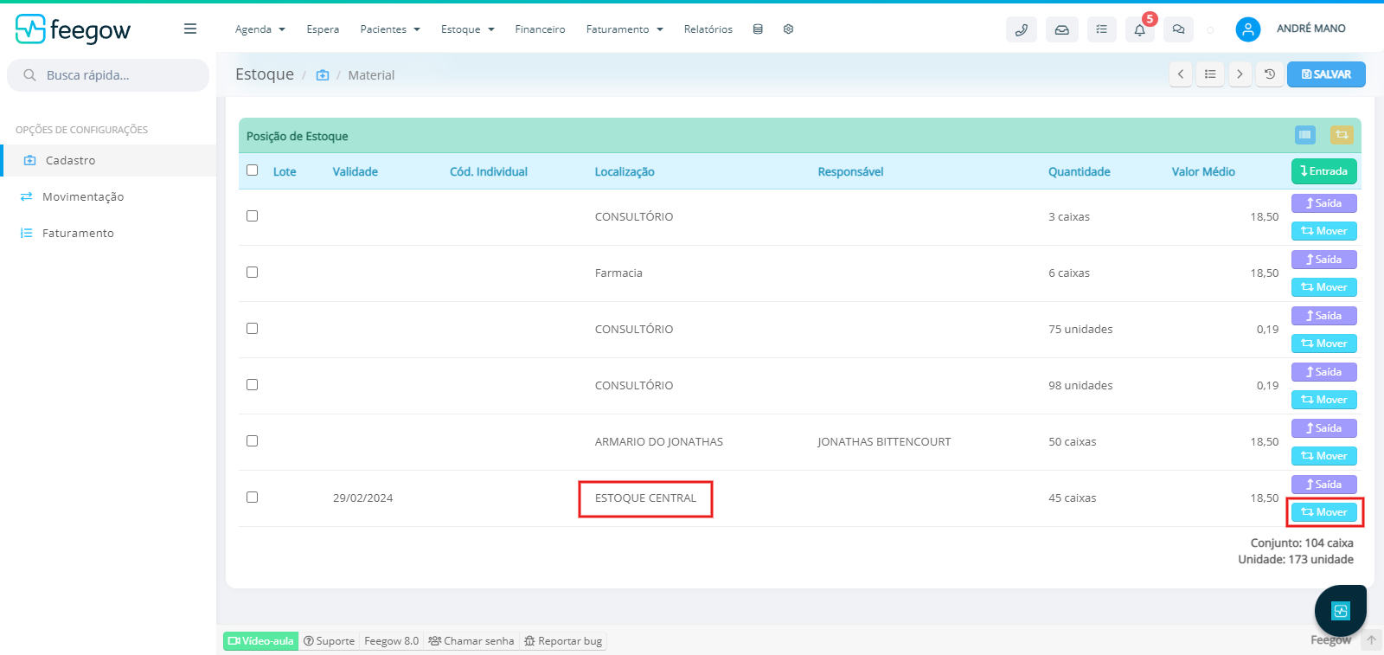Viewport: 1384px width, 655px height.
Task: Check the Farmacia row checkbox
Action: tap(253, 273)
